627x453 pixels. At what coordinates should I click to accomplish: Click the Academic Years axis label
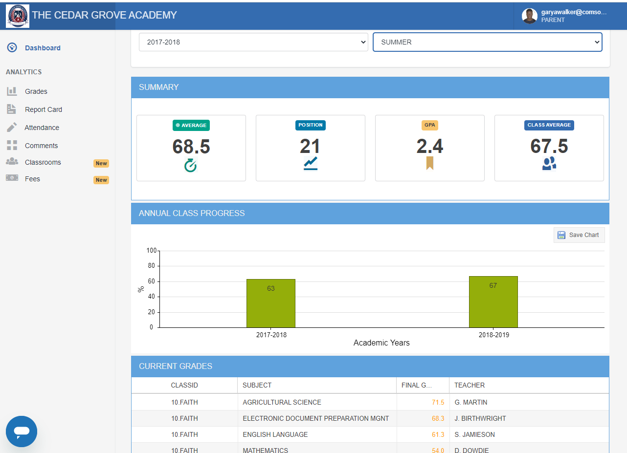coord(381,343)
